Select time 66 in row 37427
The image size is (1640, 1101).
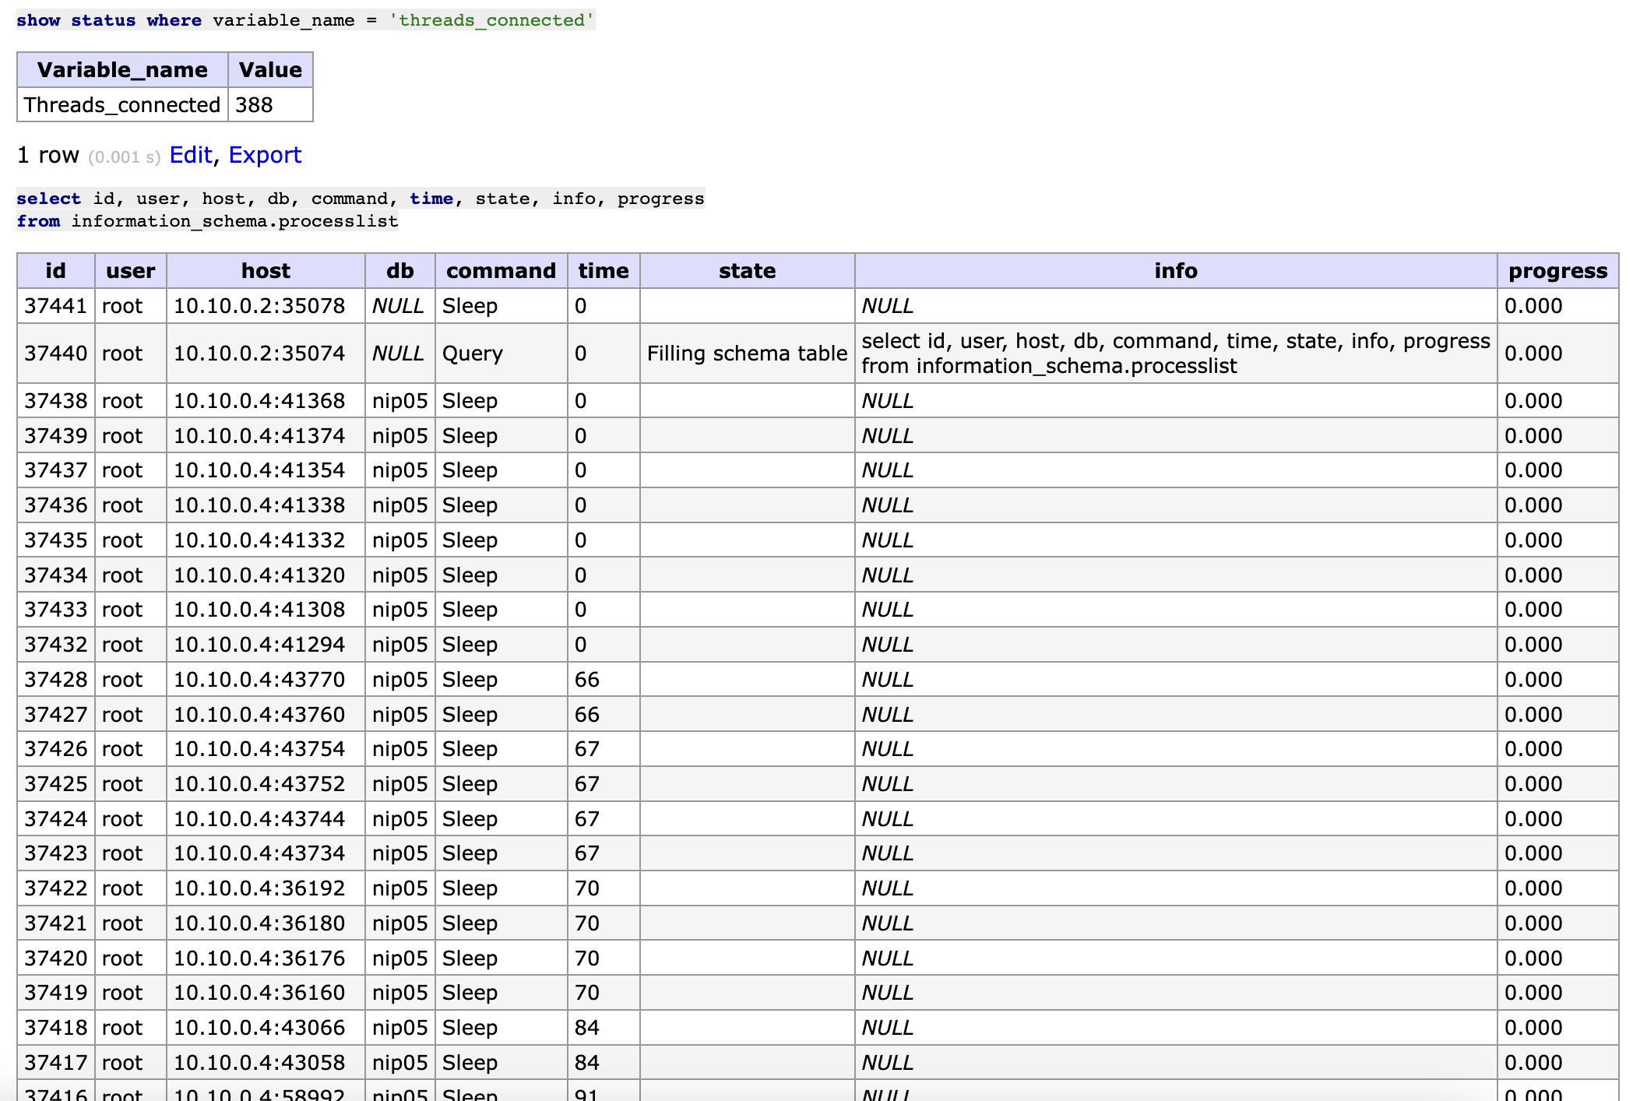[x=604, y=715]
